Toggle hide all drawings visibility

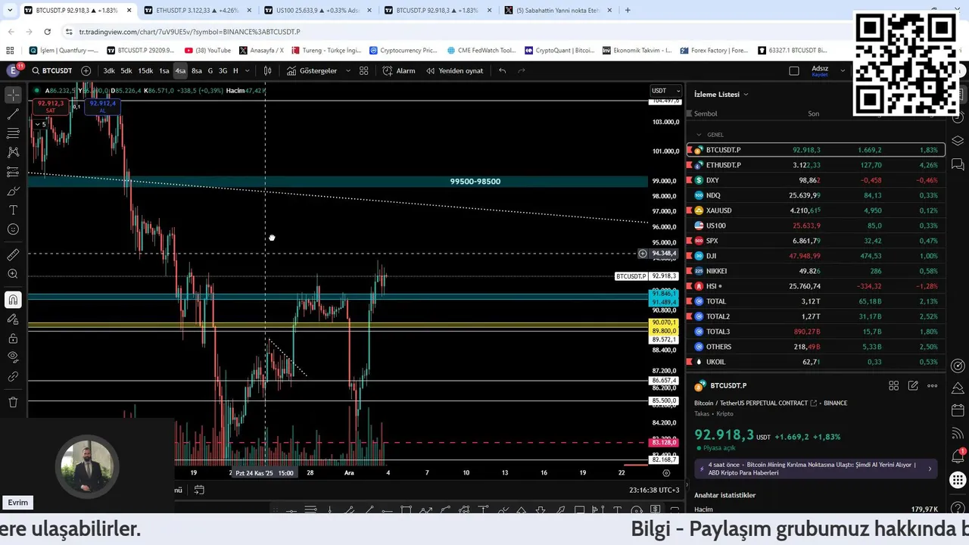point(13,357)
